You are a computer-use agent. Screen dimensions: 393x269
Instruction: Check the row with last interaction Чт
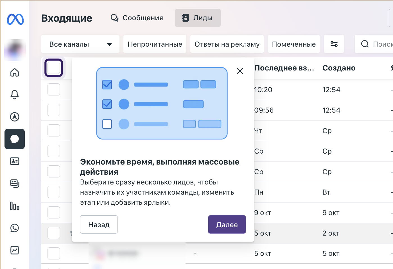[54, 131]
